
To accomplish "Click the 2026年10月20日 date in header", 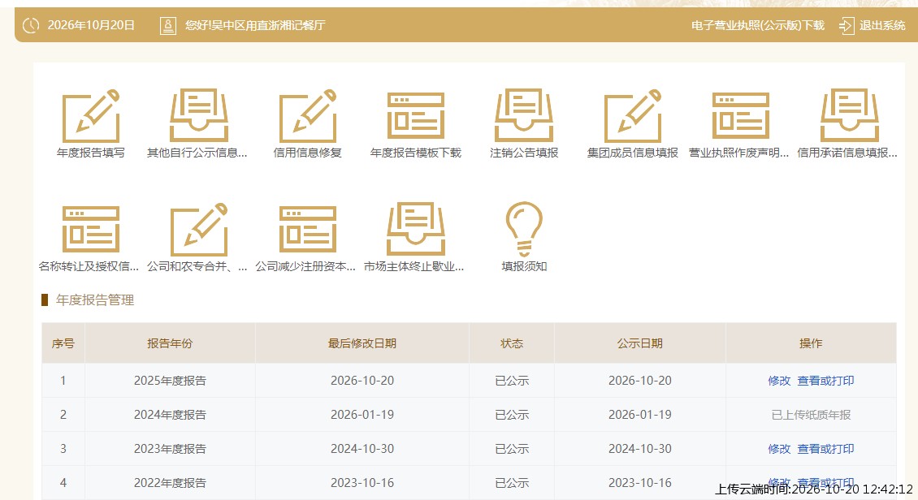I will (x=91, y=25).
